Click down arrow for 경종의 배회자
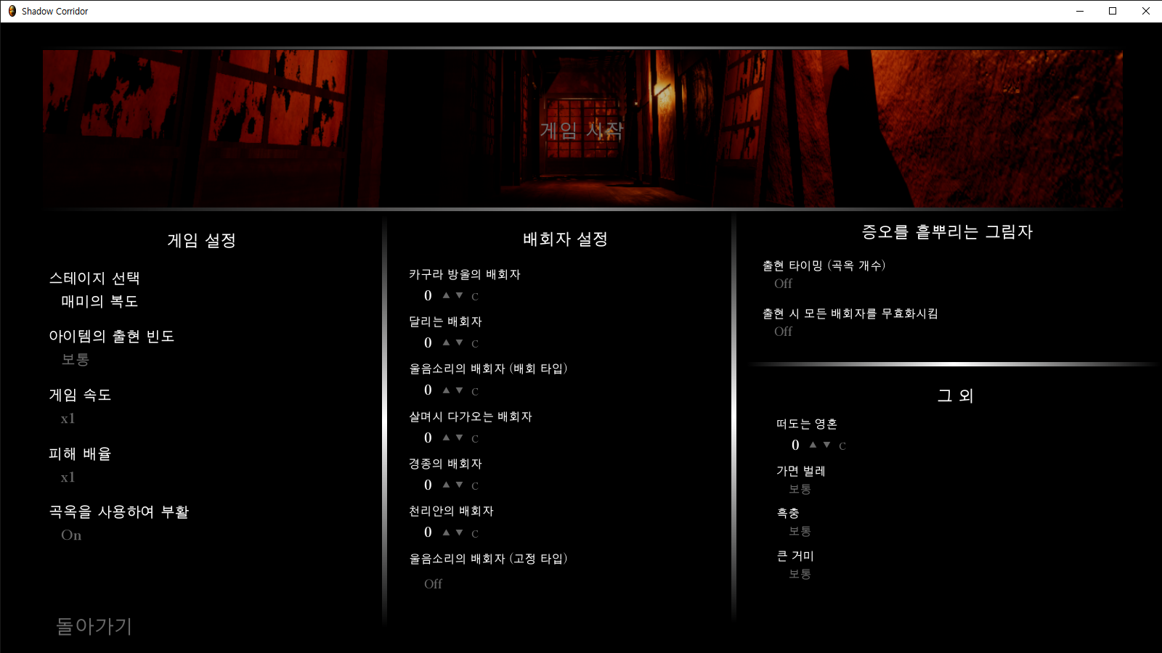The image size is (1162, 653). click(x=459, y=485)
